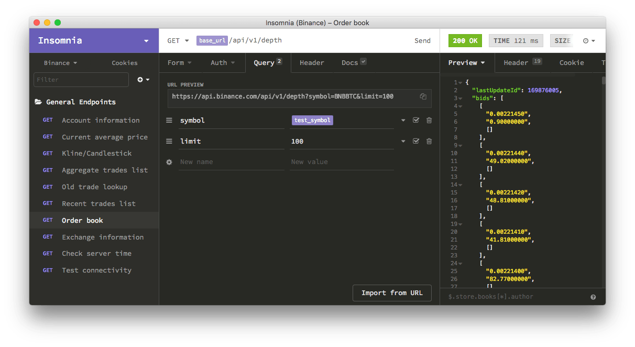The image size is (635, 347).
Task: Toggle the limit parameter enabled checkbox
Action: click(x=416, y=141)
